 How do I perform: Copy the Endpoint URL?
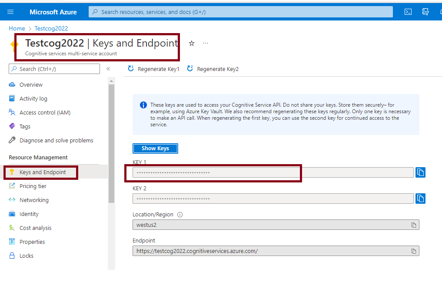[x=414, y=251]
